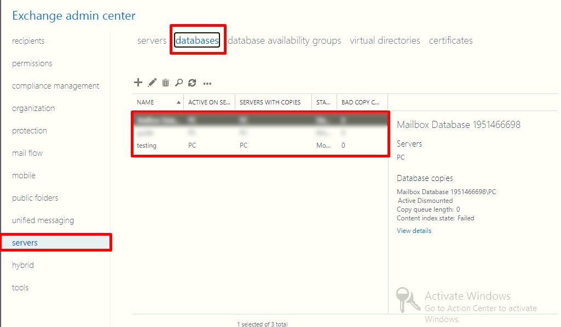Click the "0" bad copy count in testing row
Viewport: 561px width, 327px height.
click(x=343, y=145)
